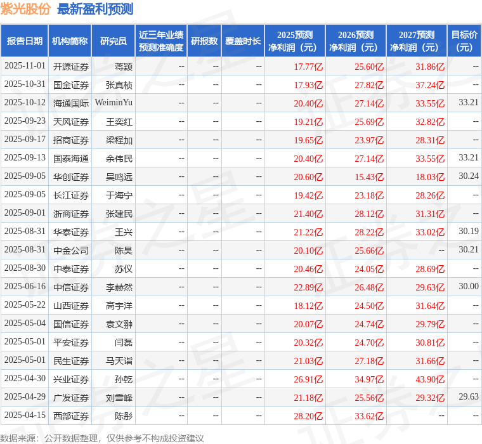Click 中信证券's 30.00 target price
The image size is (482, 444).
469,287
